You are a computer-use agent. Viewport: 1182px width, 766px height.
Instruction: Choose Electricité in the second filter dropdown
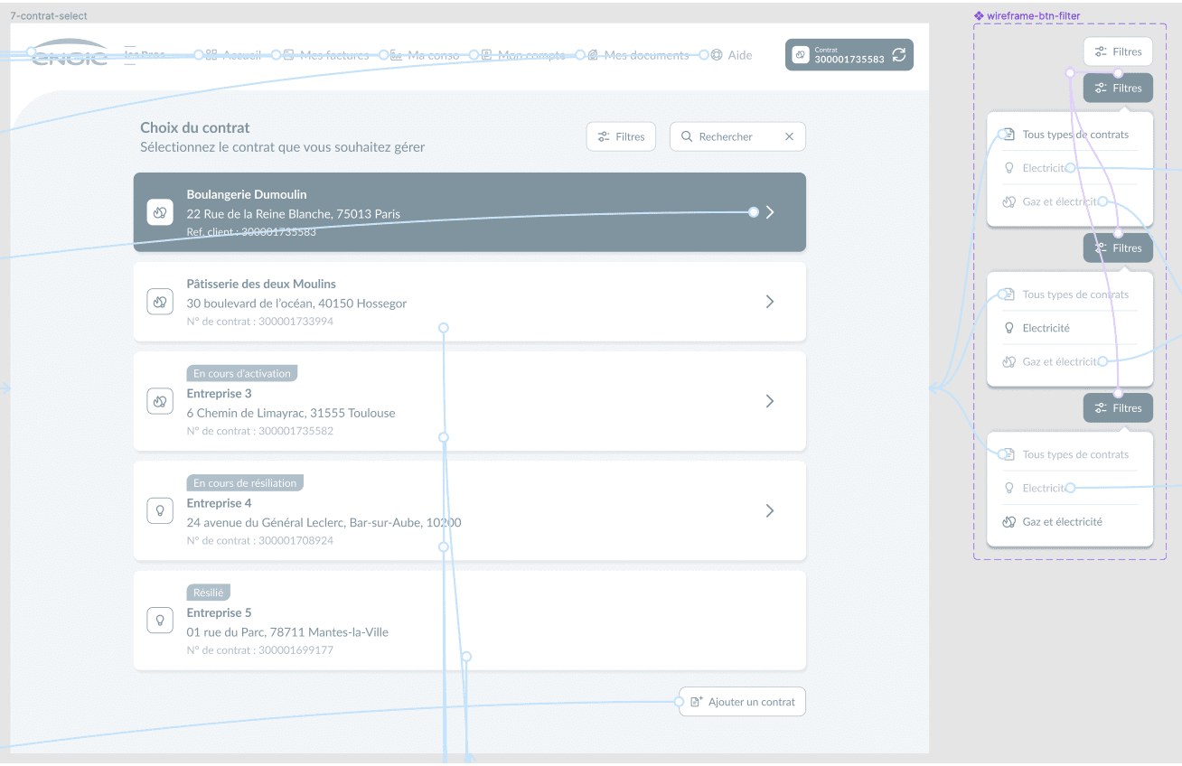(1046, 328)
